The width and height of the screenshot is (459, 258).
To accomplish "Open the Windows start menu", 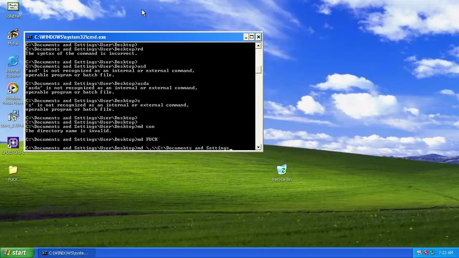I will click(x=17, y=253).
